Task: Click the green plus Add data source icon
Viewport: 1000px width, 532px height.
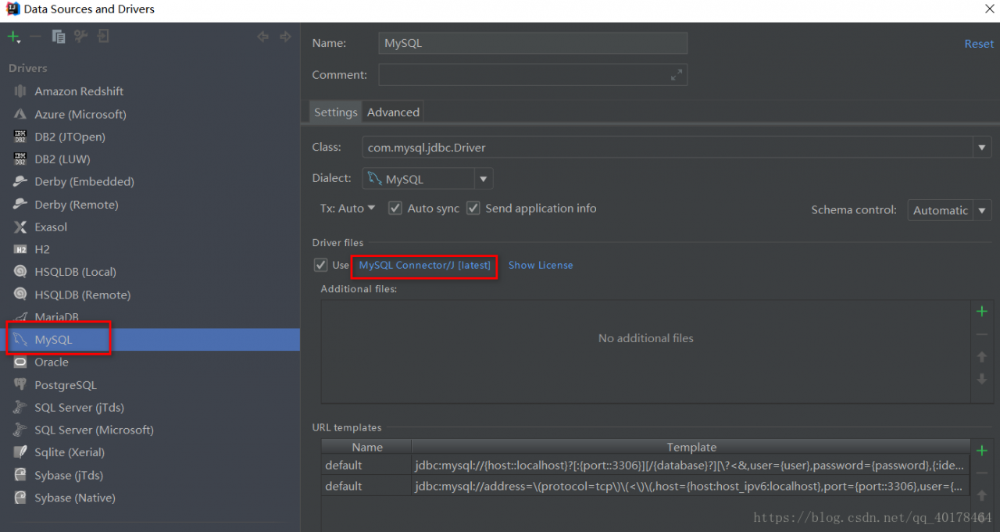Action: (13, 37)
